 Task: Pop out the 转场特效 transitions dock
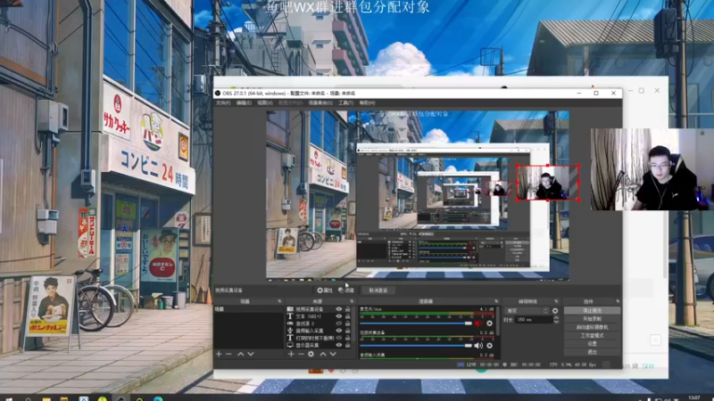[x=556, y=301]
